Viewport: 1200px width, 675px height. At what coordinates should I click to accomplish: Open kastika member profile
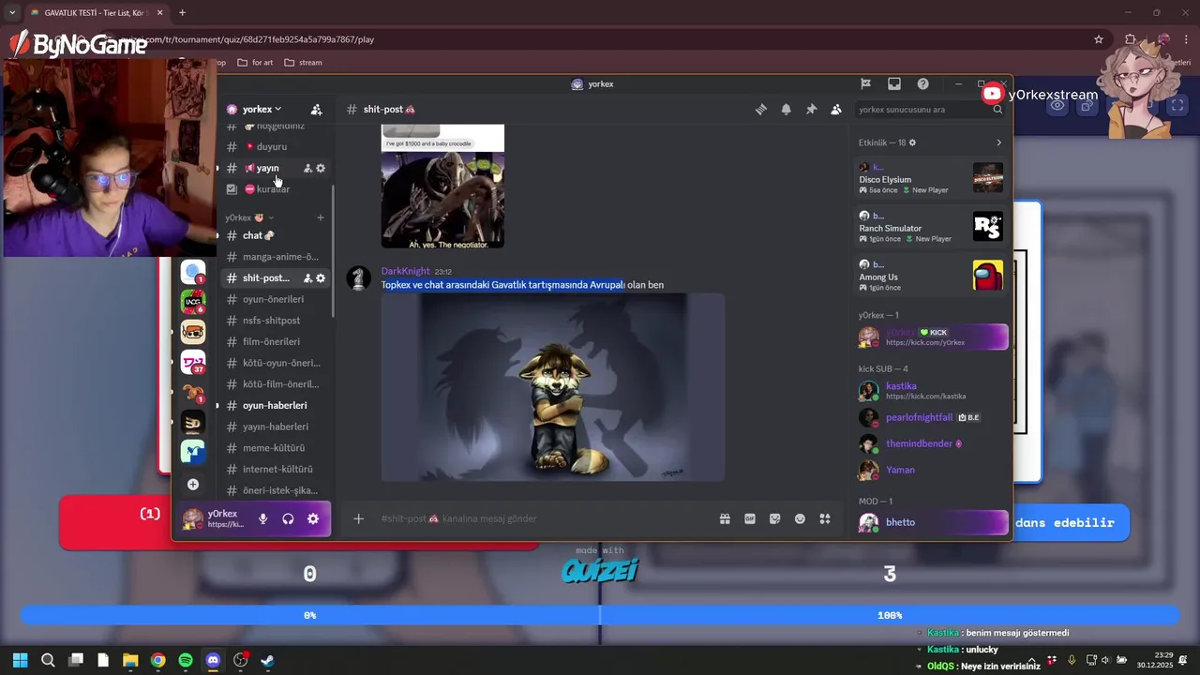click(x=933, y=391)
